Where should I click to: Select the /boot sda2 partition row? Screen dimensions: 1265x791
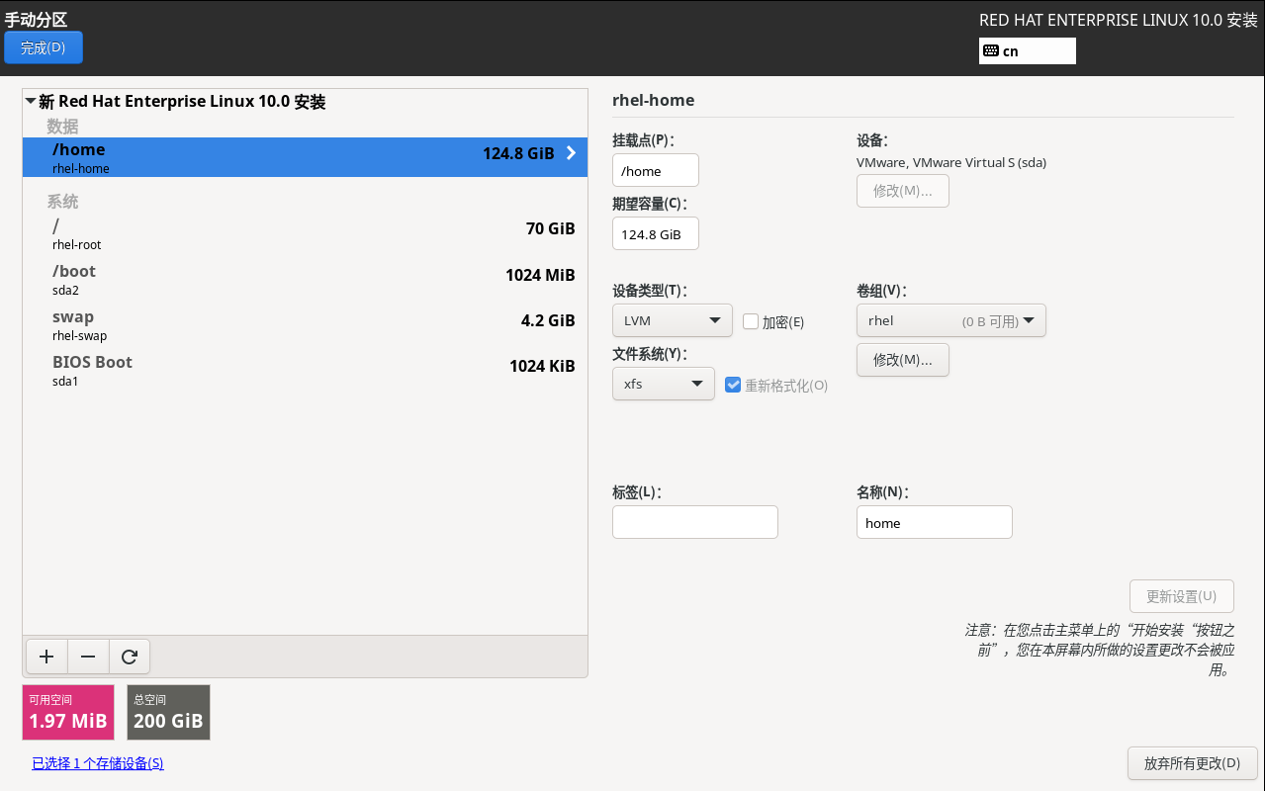pos(306,279)
